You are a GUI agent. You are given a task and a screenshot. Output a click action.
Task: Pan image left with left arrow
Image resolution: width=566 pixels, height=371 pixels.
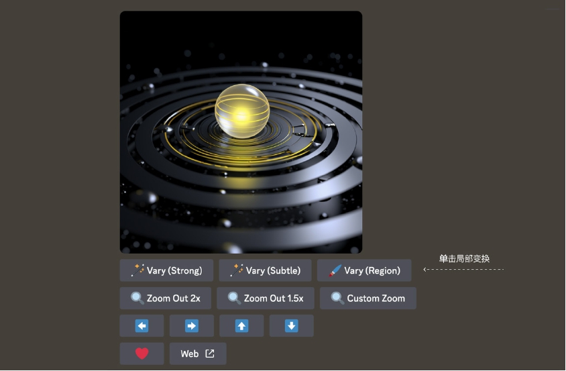click(x=142, y=326)
